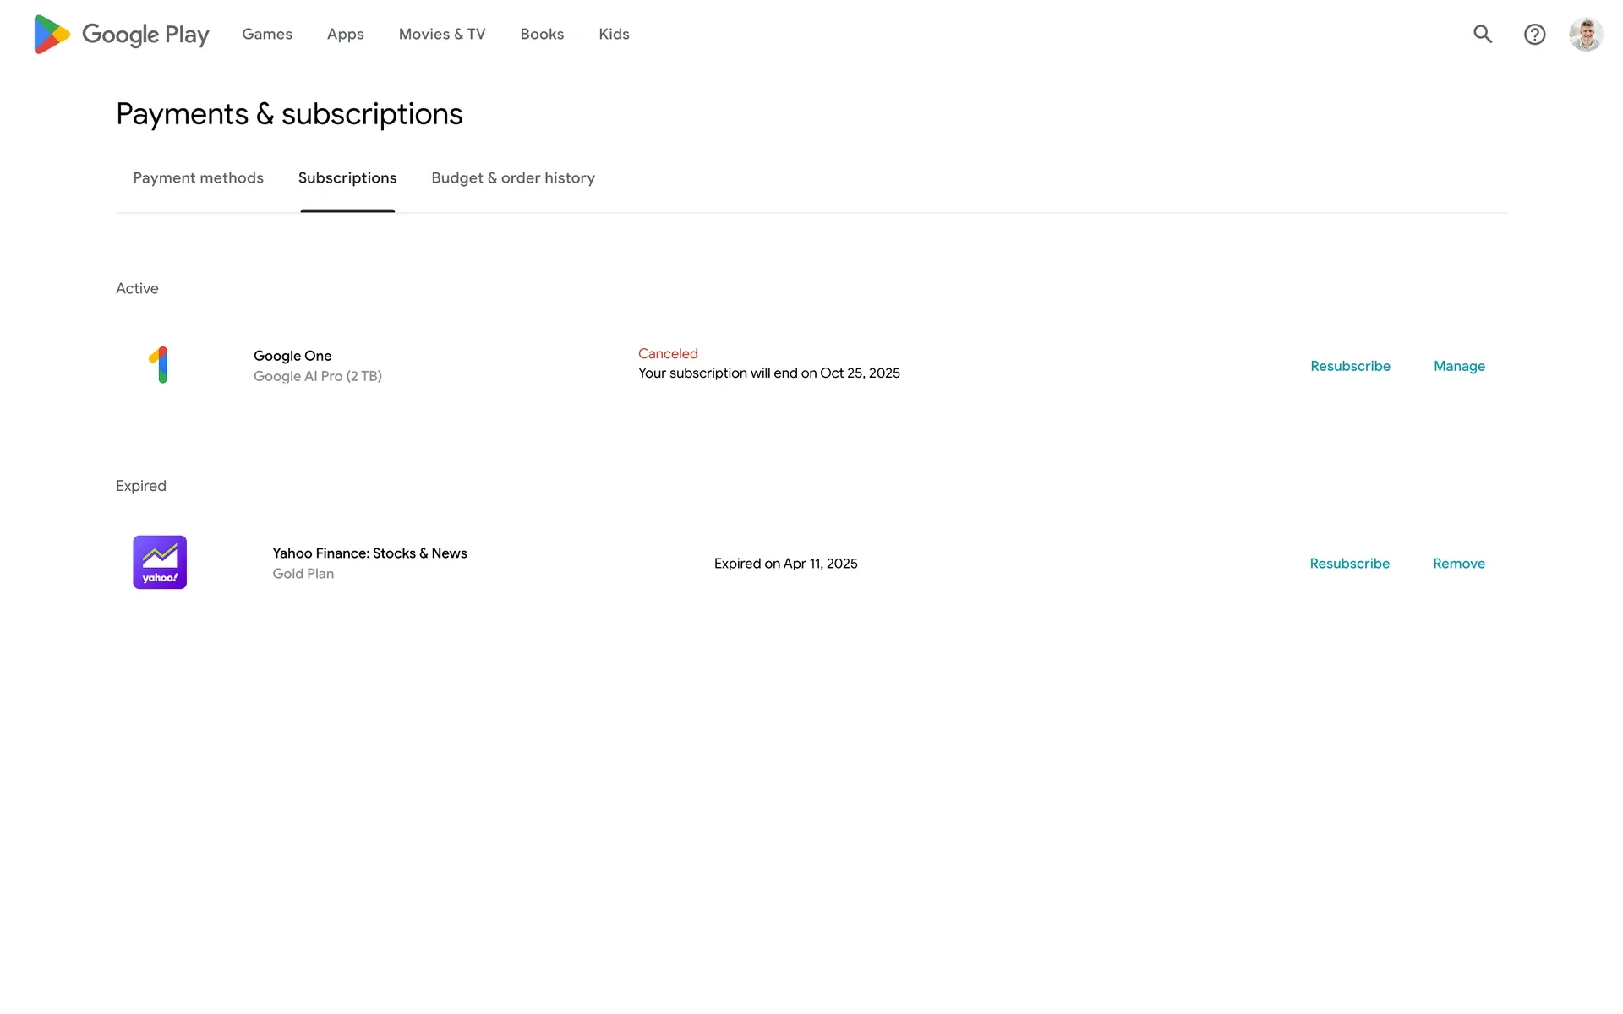
Task: Manage the Google One subscription
Action: (x=1459, y=366)
